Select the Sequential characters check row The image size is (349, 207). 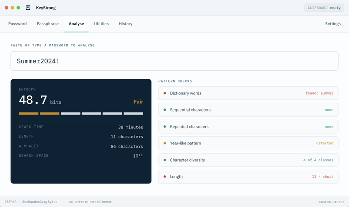coord(248,110)
